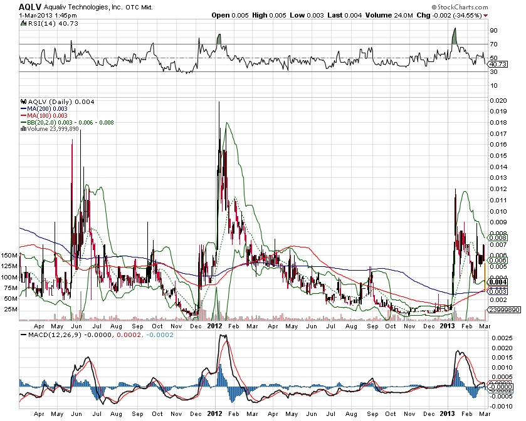Click the AQLV (Daily) 0.004 legend entry
526x421 pixels.
[x=61, y=101]
